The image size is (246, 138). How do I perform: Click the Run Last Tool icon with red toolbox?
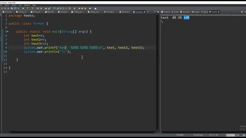(32, 8)
